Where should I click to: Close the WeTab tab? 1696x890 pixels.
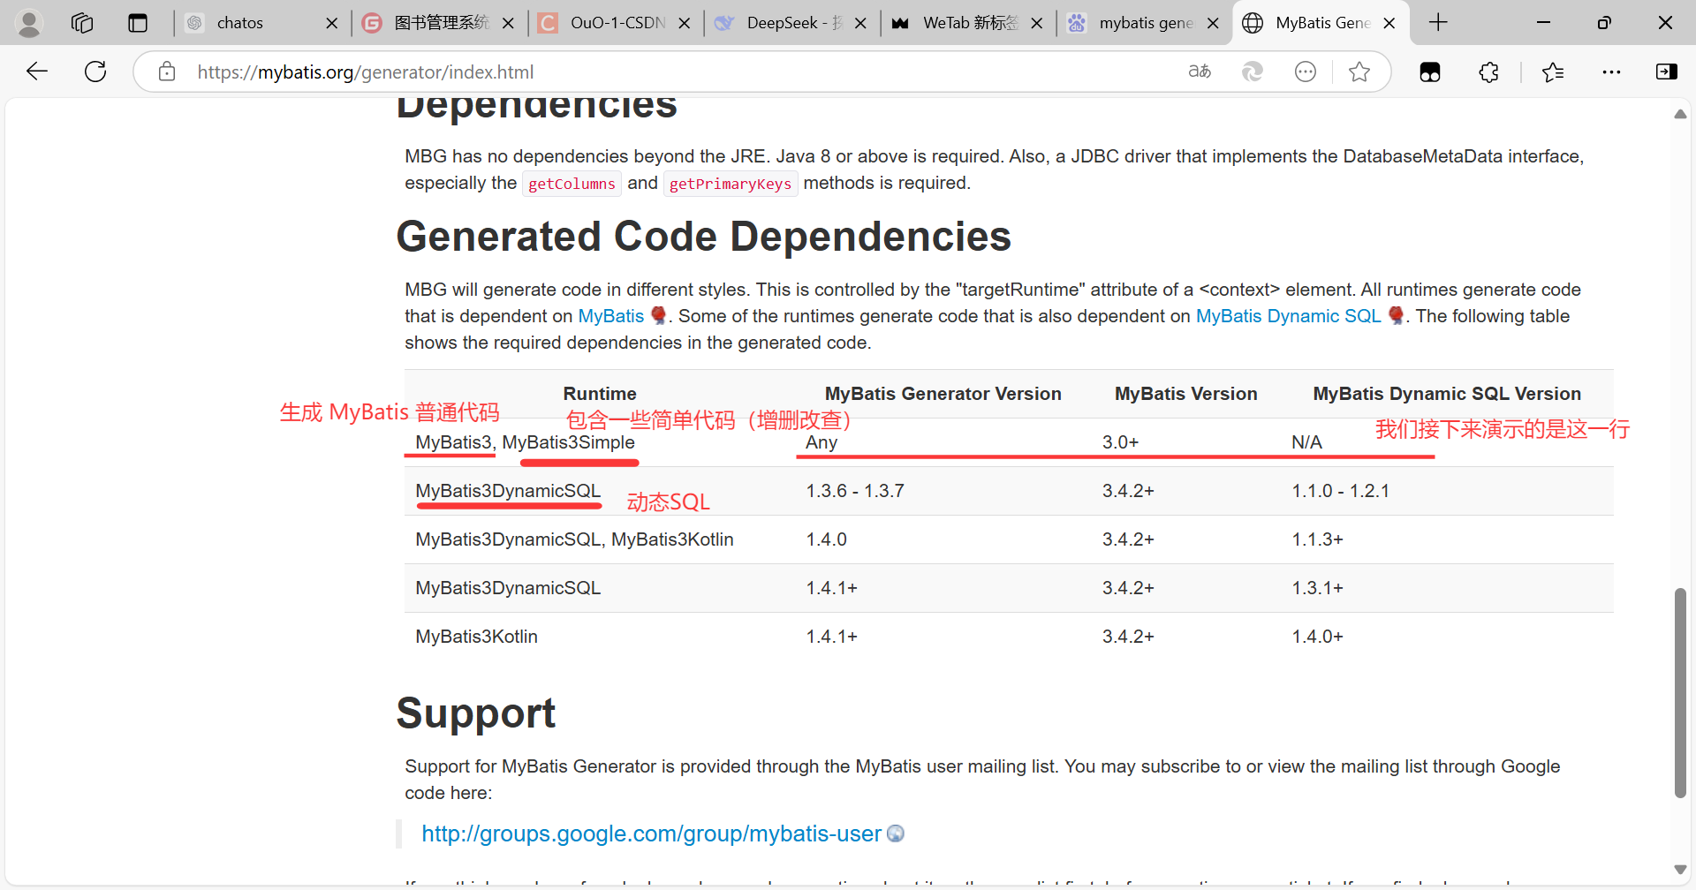click(x=1037, y=23)
